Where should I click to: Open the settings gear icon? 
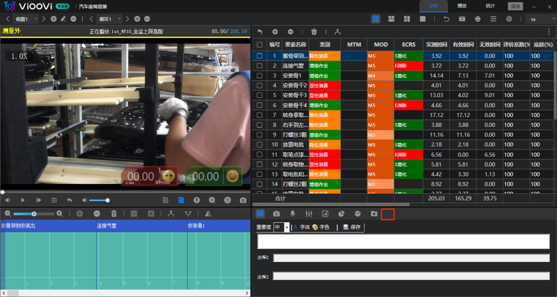pyautogui.click(x=509, y=19)
